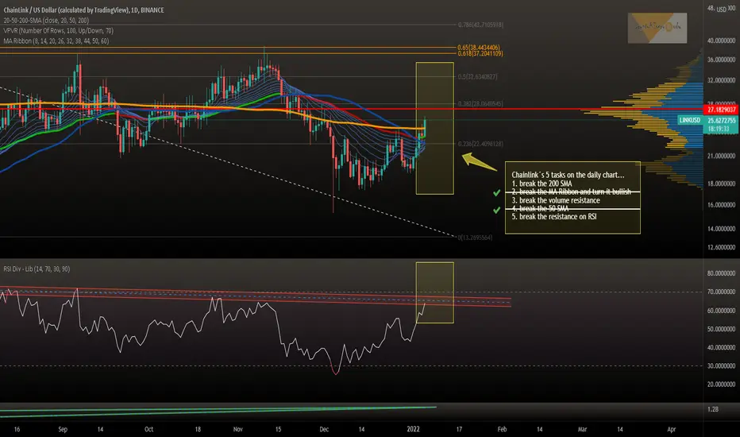Click Oct on the time axis
This screenshot has height=437, width=740.
click(148, 429)
